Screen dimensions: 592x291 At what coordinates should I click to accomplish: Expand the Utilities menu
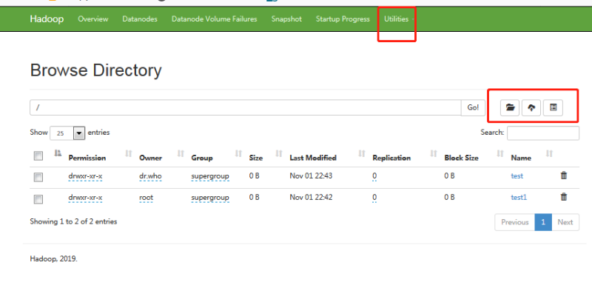399,19
